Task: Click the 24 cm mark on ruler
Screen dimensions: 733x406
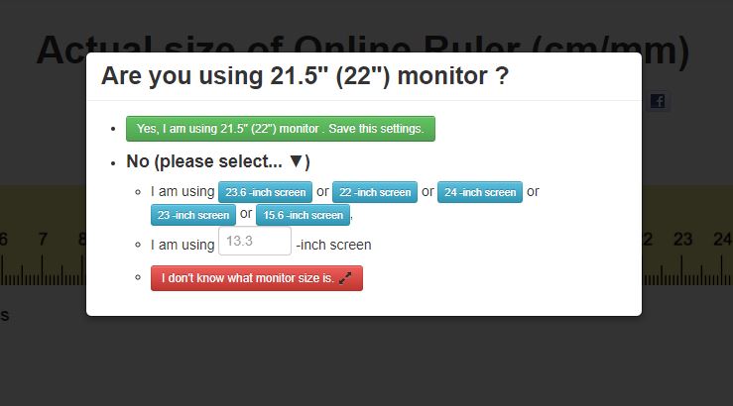Action: pos(721,239)
